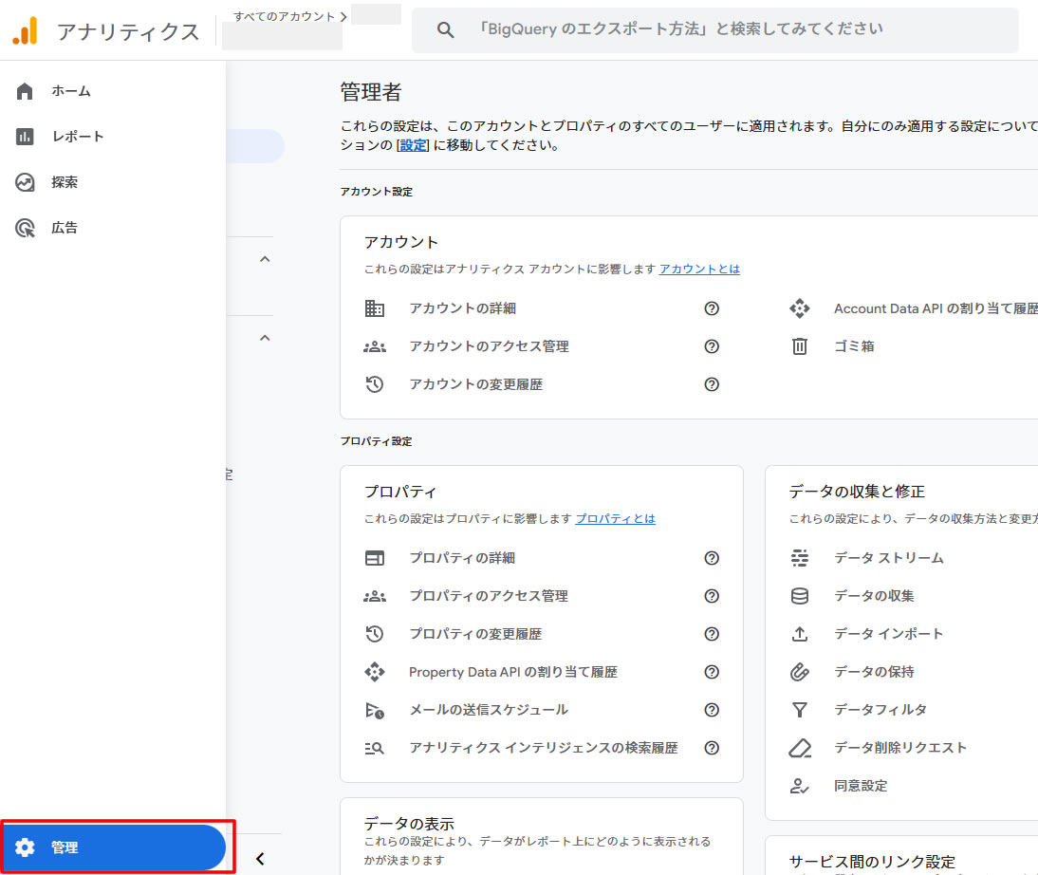This screenshot has width=1038, height=875.
Task: Click the search bar at the top
Action: 712,29
